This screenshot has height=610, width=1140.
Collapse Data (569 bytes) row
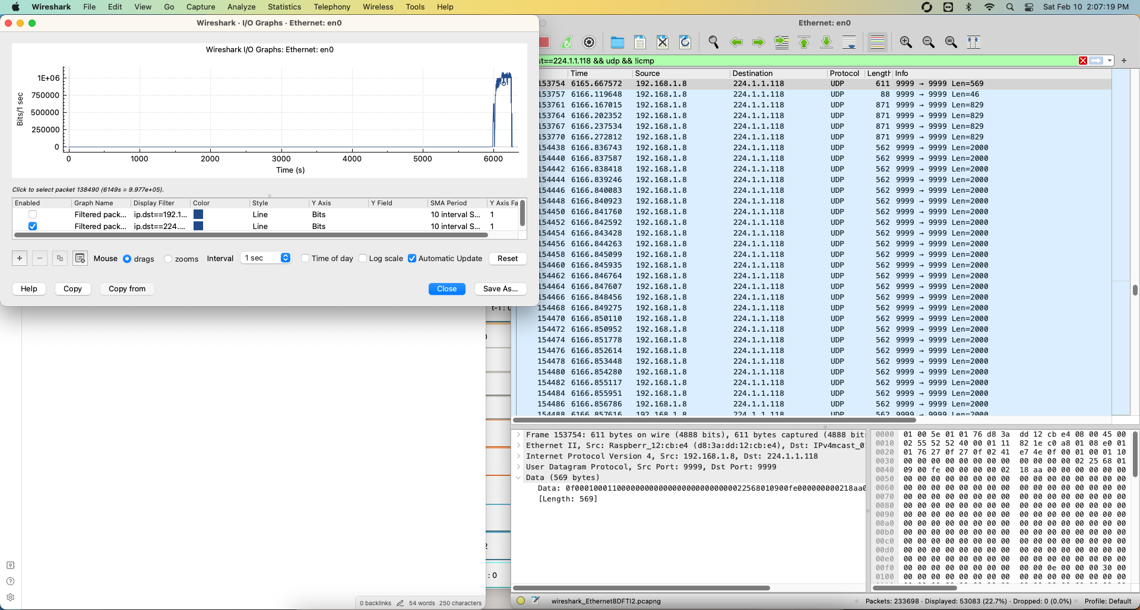tap(518, 478)
